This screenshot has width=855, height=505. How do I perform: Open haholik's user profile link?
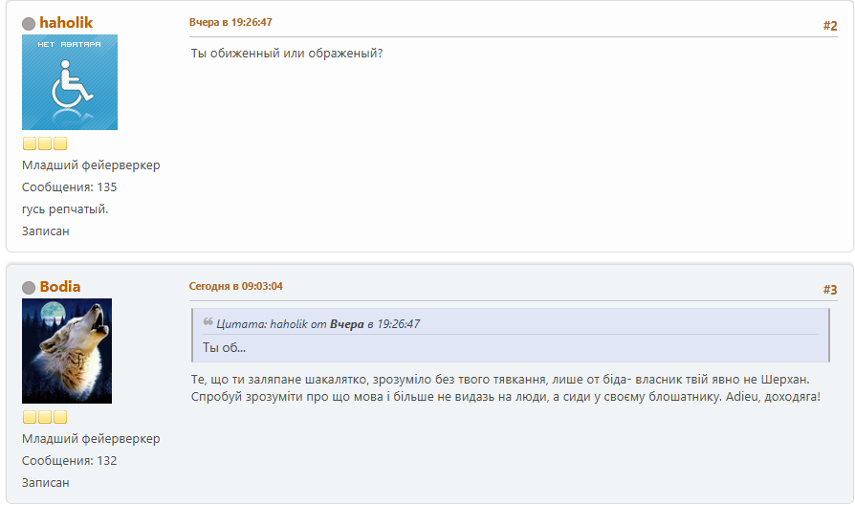point(66,22)
